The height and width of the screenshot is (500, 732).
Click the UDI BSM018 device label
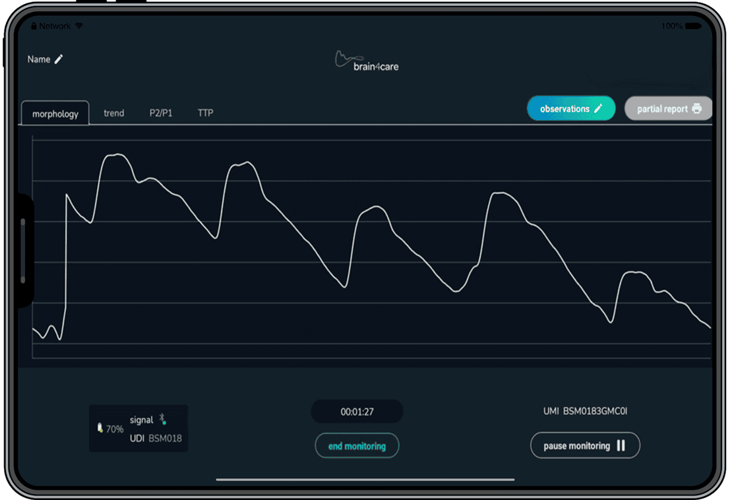point(156,438)
